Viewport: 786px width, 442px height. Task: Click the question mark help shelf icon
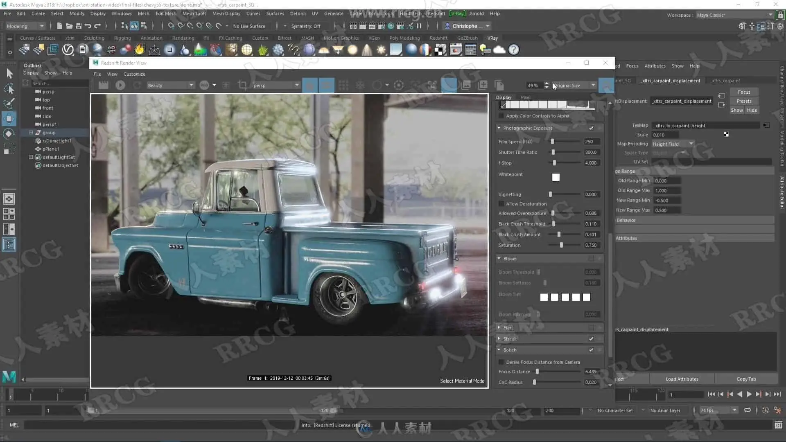pos(513,50)
